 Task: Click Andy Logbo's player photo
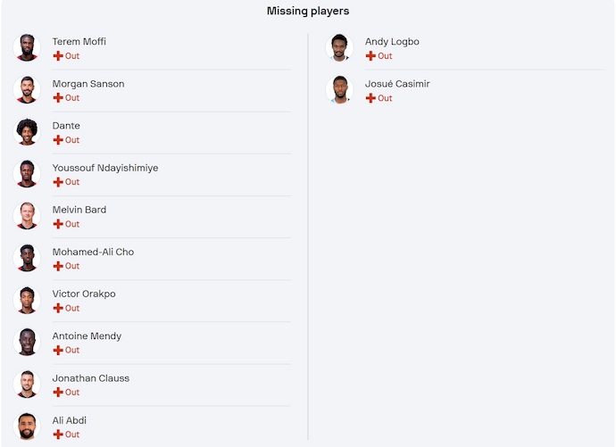click(x=340, y=48)
